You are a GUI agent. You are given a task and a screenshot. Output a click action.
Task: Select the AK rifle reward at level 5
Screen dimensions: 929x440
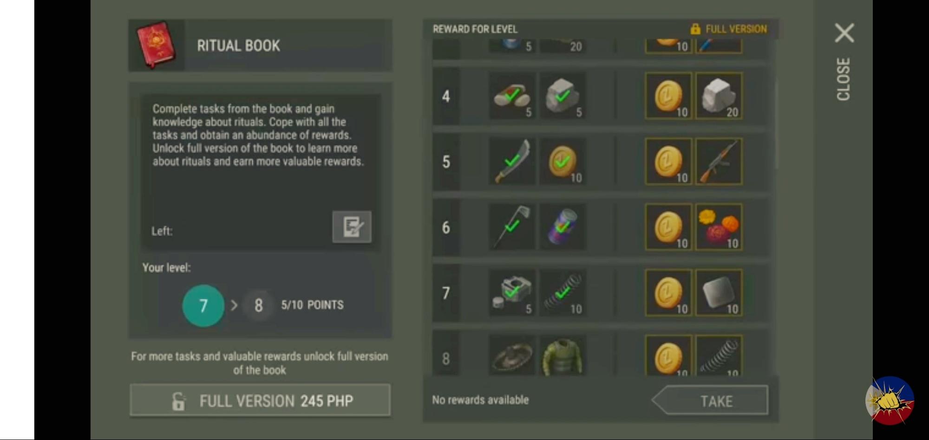pyautogui.click(x=719, y=162)
